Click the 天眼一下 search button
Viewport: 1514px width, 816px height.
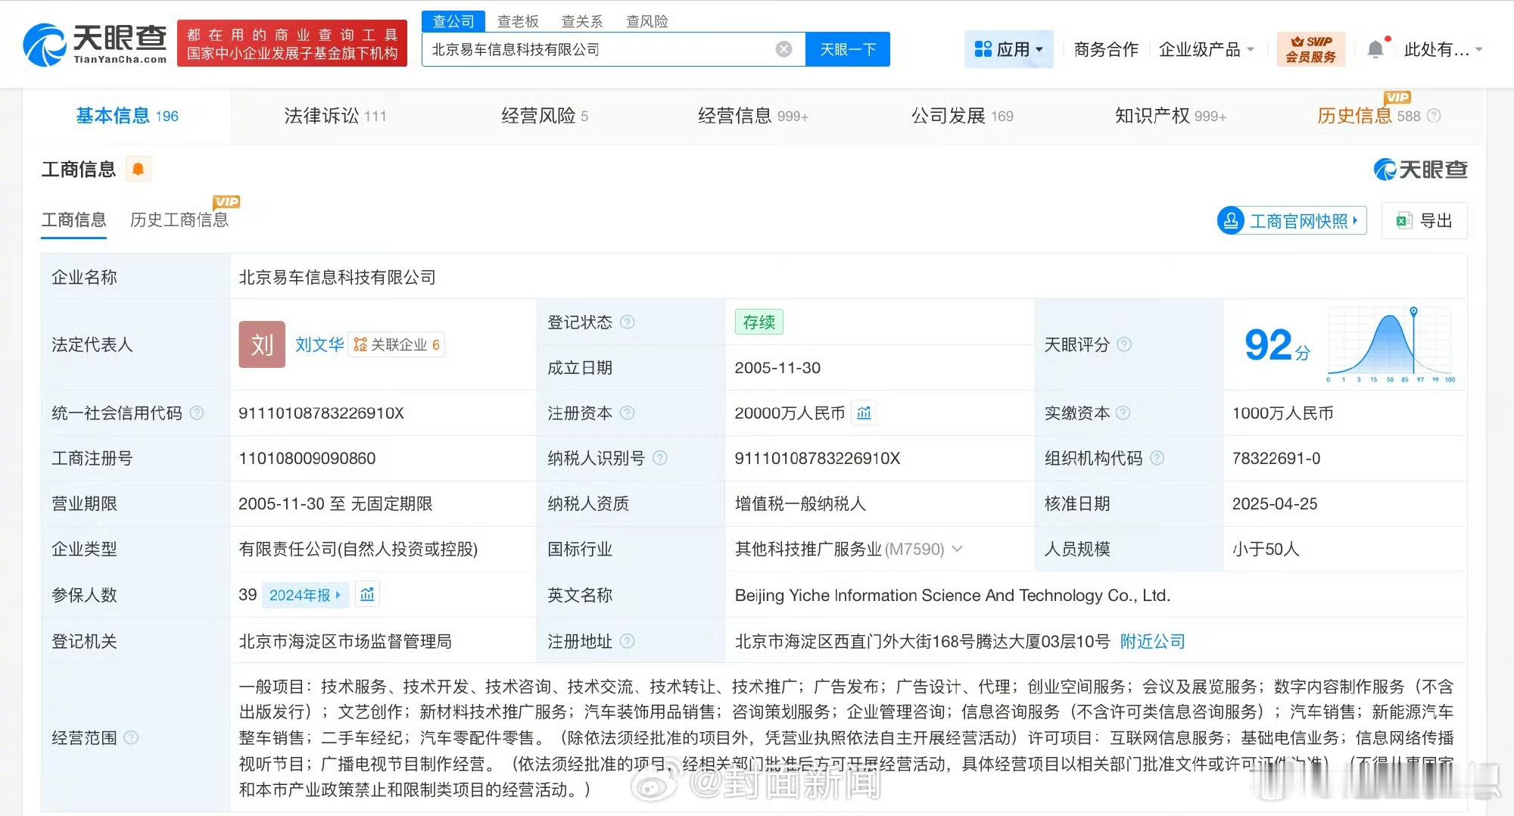point(847,48)
